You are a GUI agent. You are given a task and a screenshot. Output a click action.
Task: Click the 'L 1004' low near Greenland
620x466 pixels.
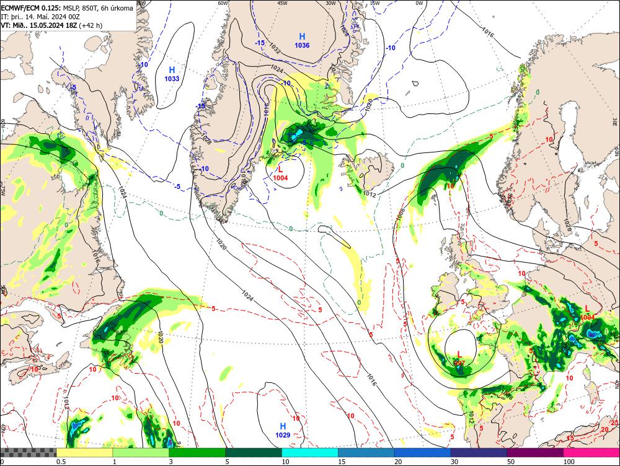[x=280, y=174]
